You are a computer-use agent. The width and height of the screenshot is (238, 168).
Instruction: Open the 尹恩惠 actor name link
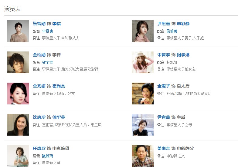click(x=164, y=24)
